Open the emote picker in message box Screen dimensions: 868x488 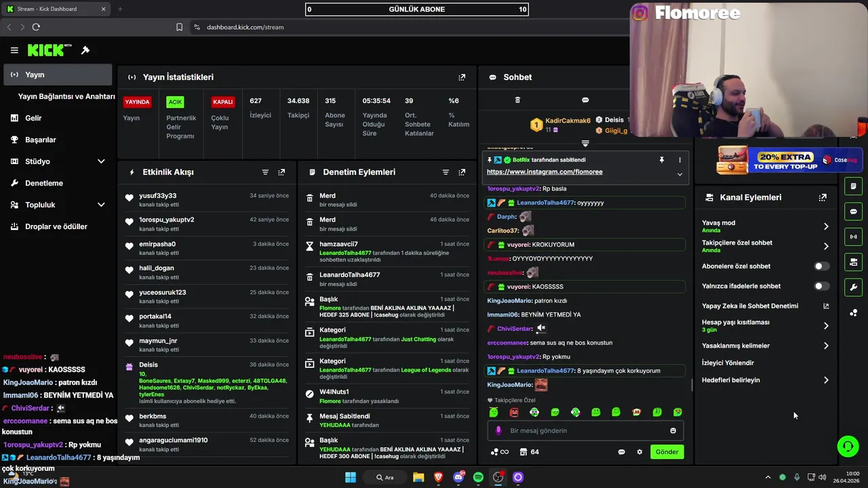coord(673,430)
